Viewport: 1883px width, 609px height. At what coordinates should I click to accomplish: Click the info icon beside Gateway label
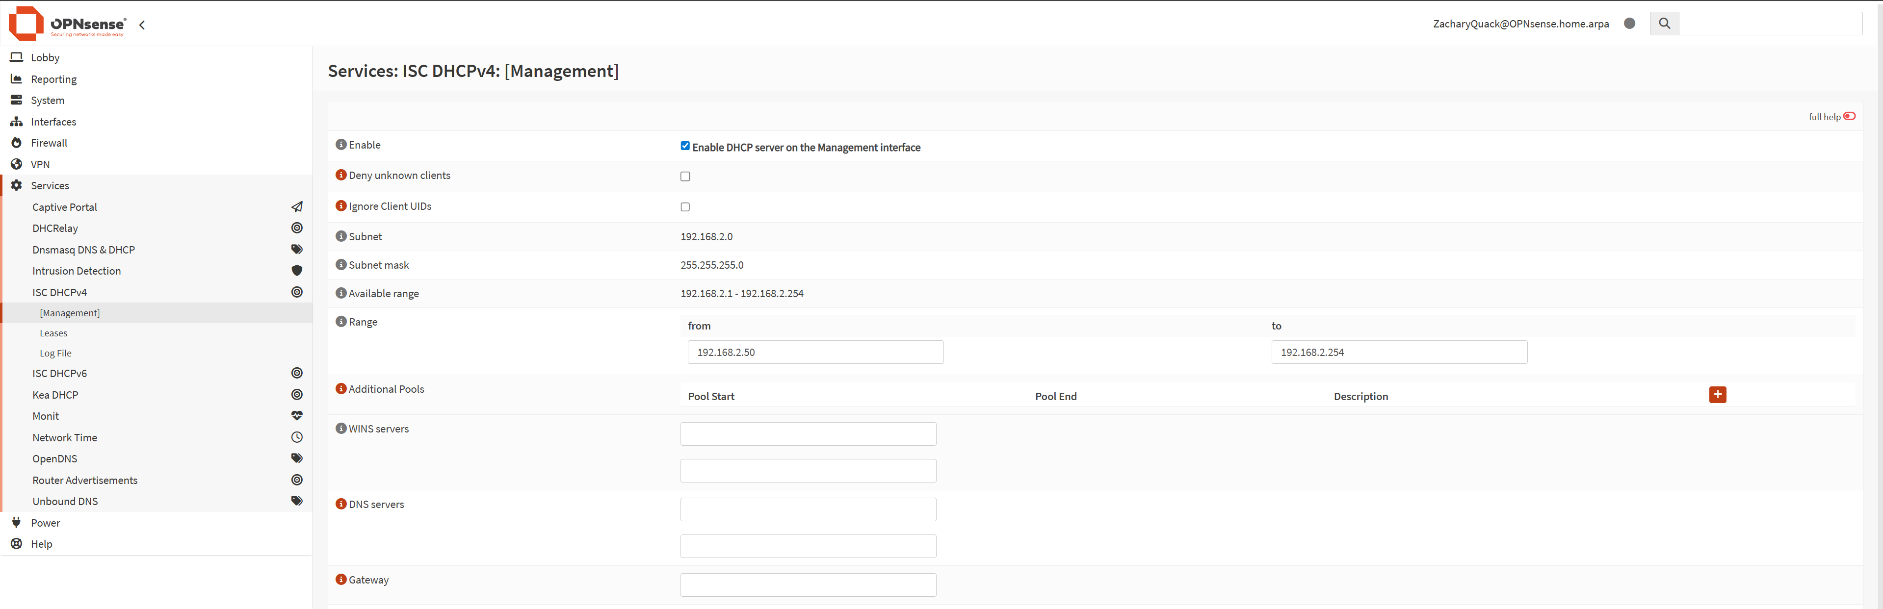tap(340, 580)
